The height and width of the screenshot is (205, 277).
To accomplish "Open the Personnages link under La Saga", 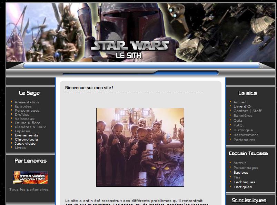I will coord(27,111).
